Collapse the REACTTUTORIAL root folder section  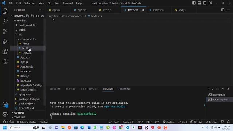pos(12,16)
